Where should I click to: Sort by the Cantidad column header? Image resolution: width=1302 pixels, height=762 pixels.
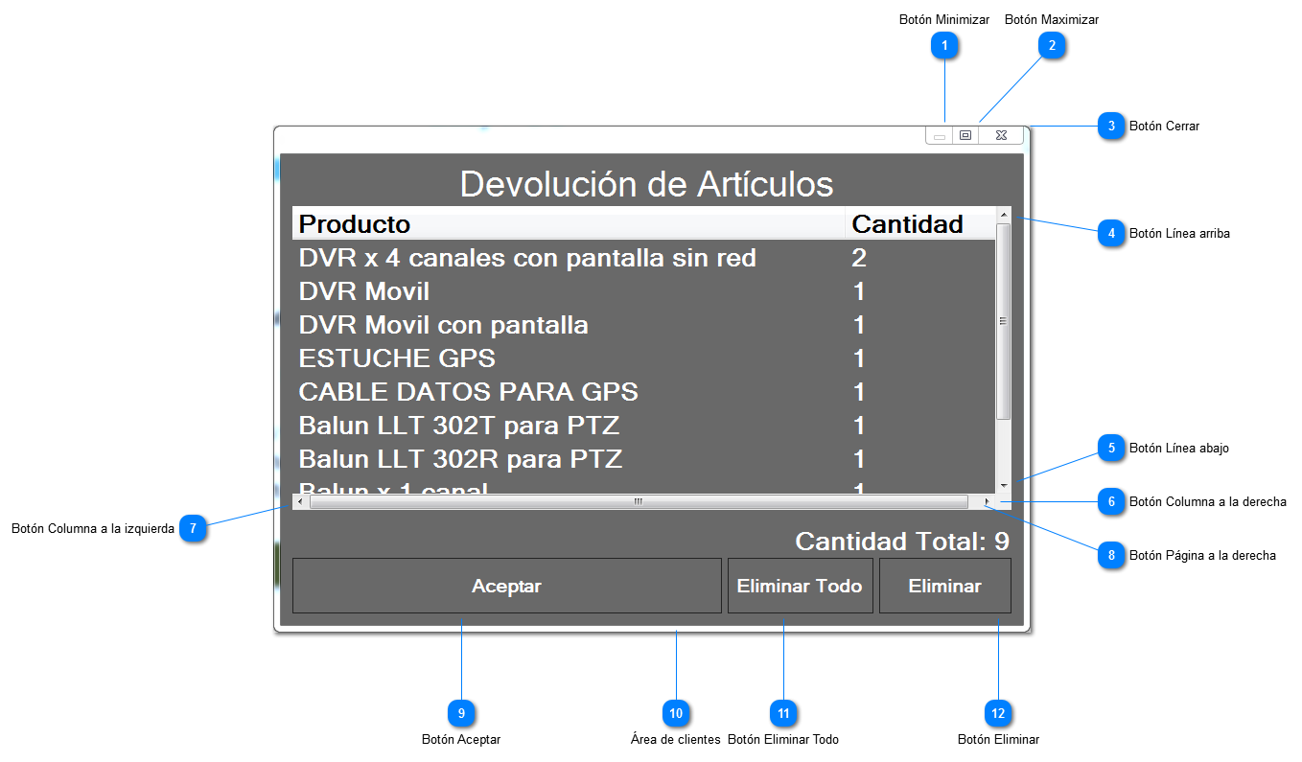907,224
